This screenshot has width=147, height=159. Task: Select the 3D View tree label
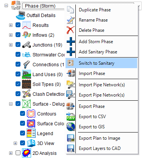(45, 143)
